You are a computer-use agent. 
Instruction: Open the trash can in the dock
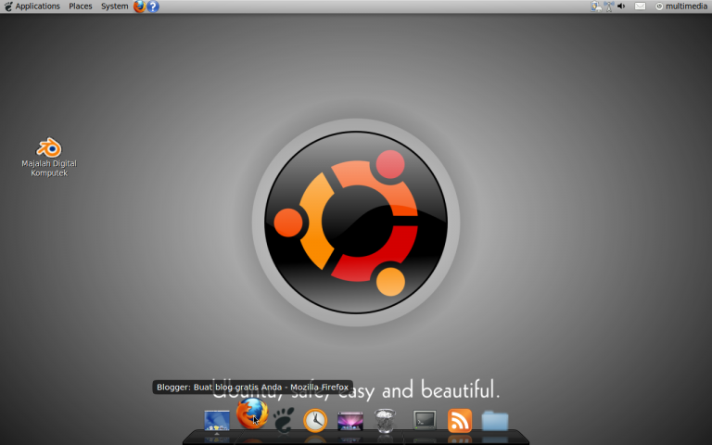[385, 421]
